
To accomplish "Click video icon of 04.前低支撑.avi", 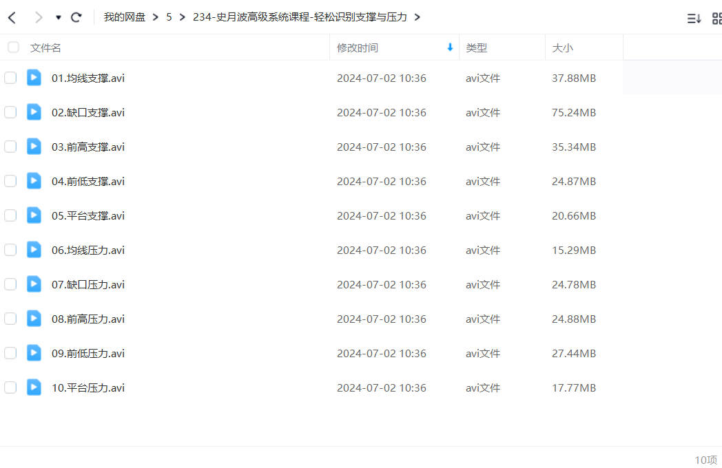I will pyautogui.click(x=34, y=181).
